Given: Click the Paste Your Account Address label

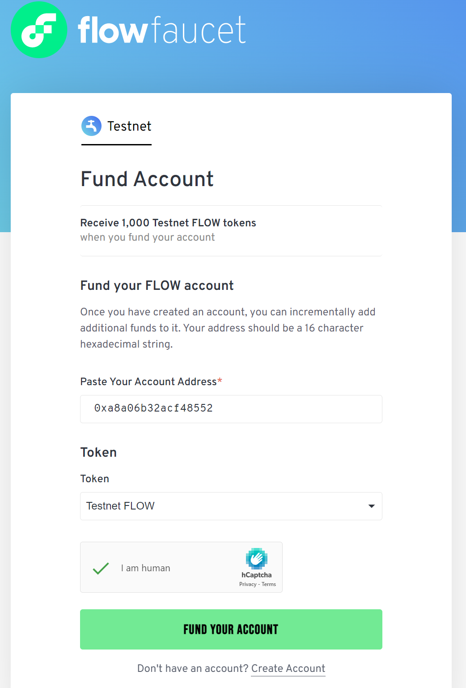Looking at the screenshot, I should pos(148,382).
